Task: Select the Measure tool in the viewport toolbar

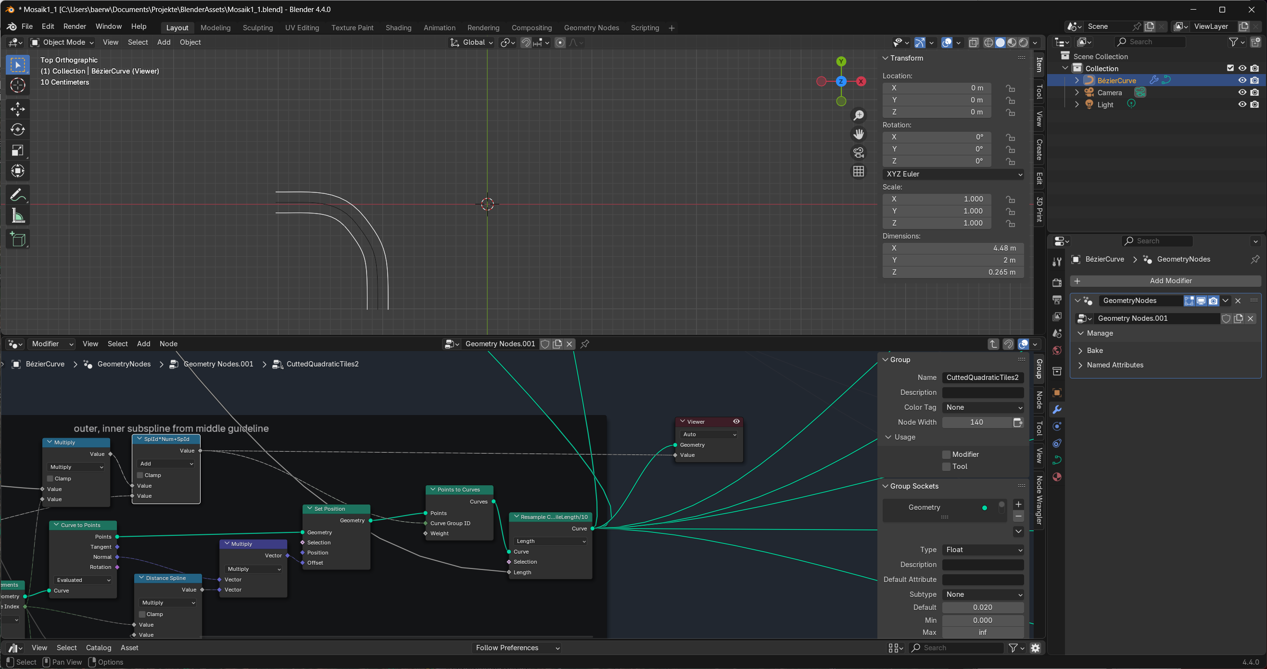Action: 18,216
